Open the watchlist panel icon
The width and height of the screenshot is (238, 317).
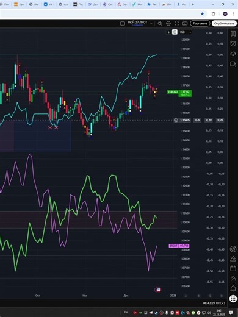(x=233, y=34)
